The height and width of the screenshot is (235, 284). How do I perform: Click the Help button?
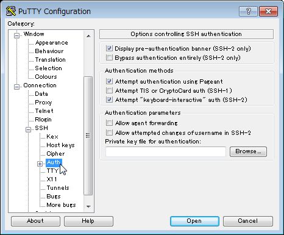tap(88, 221)
